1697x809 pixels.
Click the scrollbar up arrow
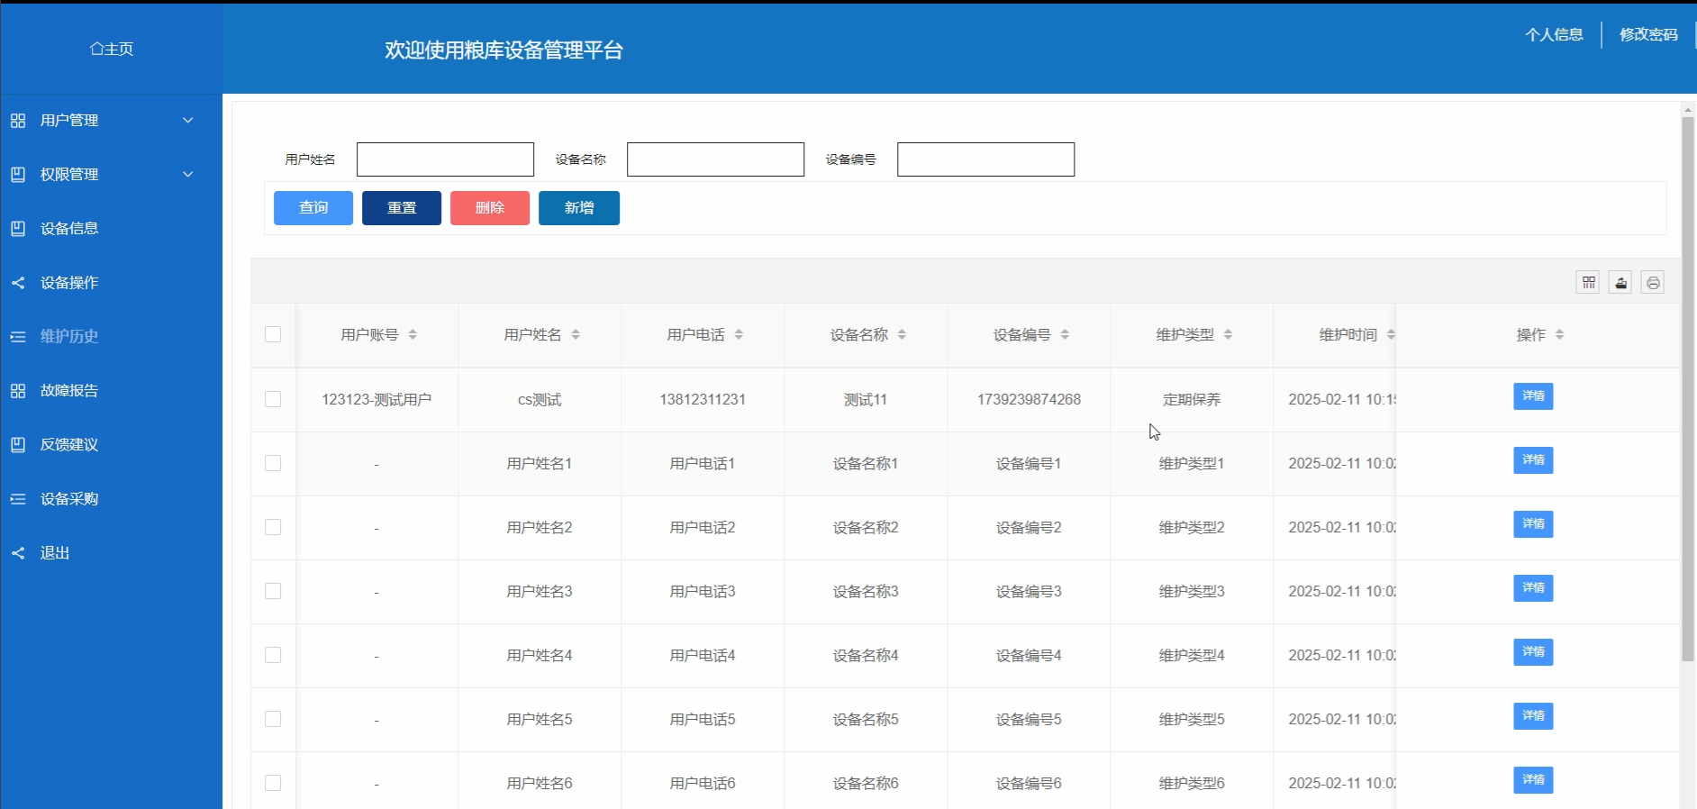(x=1688, y=109)
